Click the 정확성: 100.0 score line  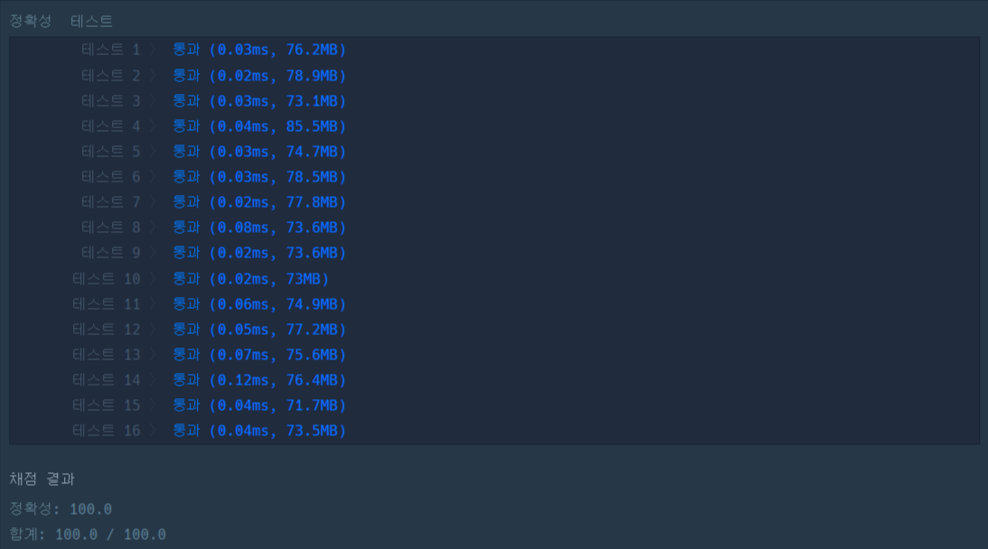coord(61,508)
